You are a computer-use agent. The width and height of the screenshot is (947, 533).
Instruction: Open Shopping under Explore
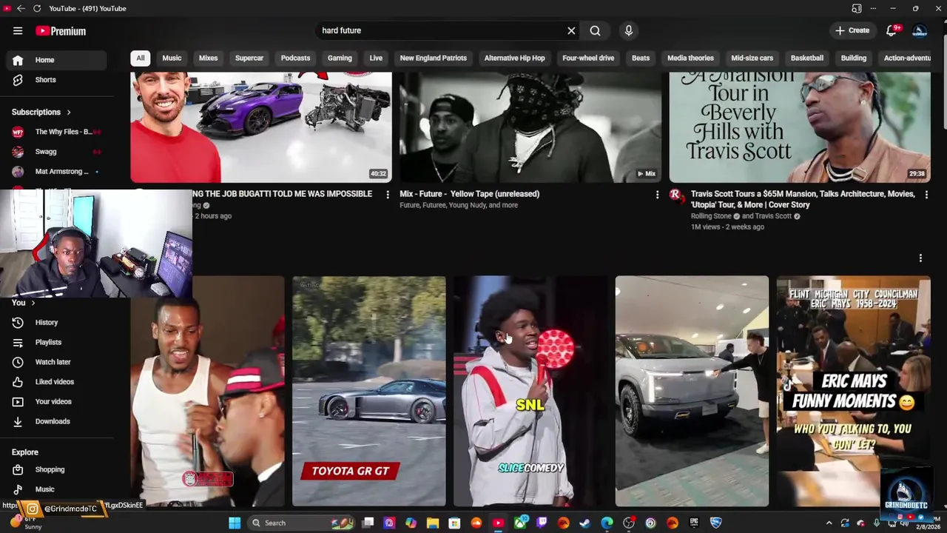click(x=56, y=469)
